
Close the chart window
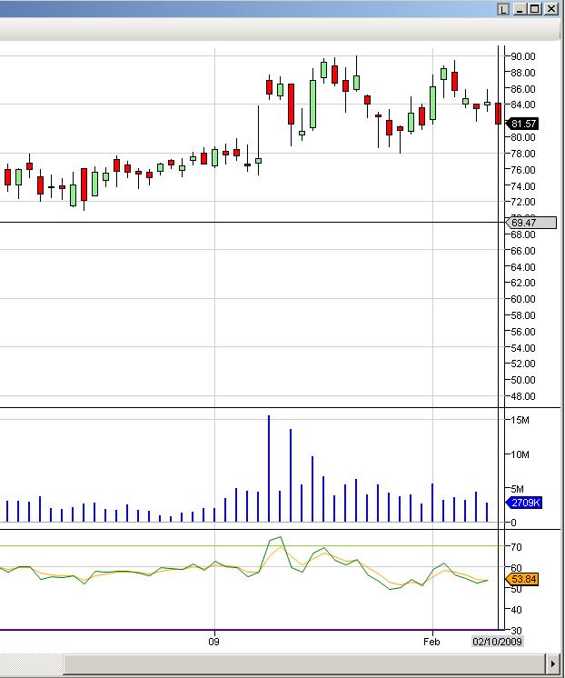[551, 9]
